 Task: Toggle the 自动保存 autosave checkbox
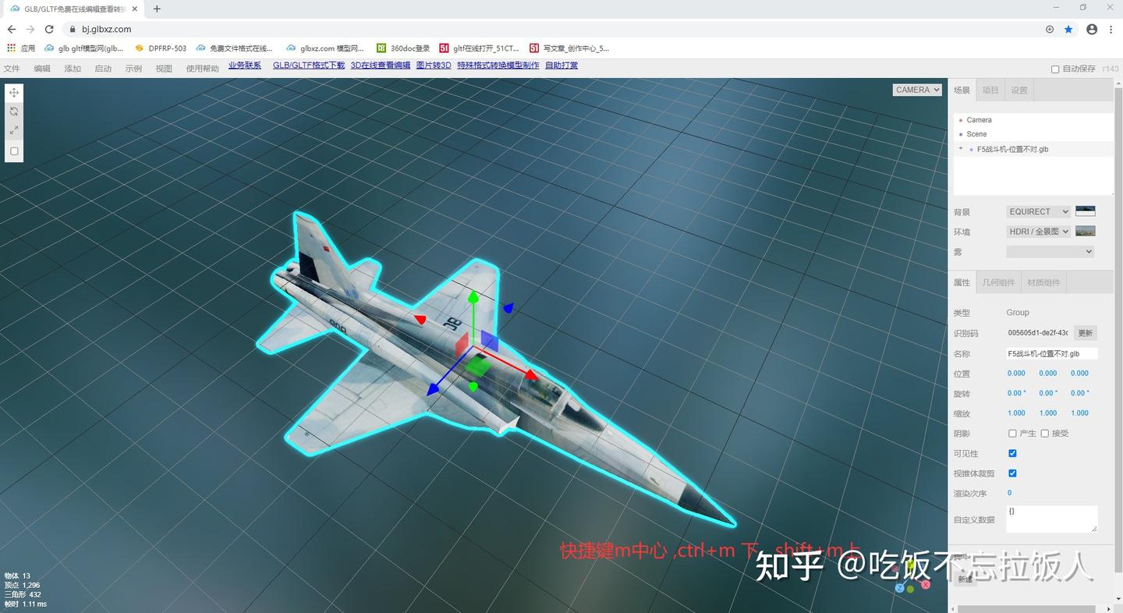pos(1055,69)
